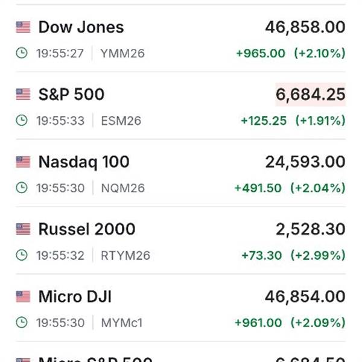Select the highlighted S&P 500 price 6,684.25
Image resolution: width=362 pixels, height=362 pixels.
coord(311,95)
